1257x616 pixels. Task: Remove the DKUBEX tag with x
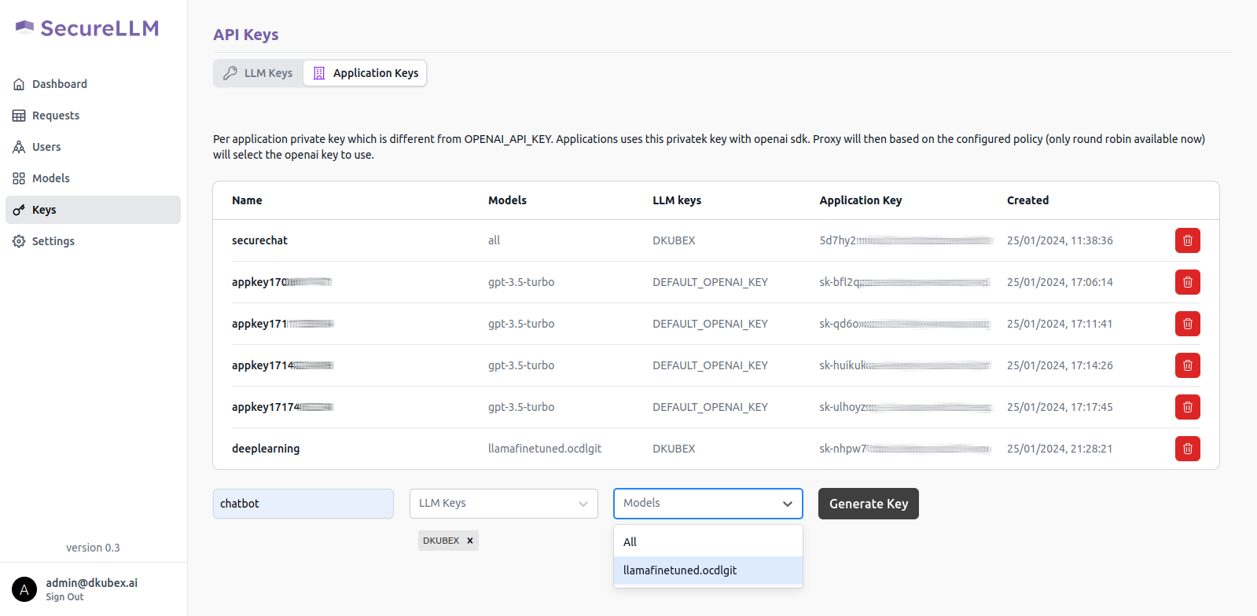[x=470, y=541]
